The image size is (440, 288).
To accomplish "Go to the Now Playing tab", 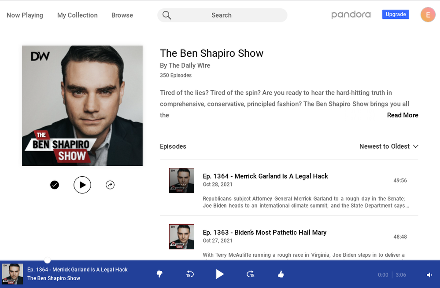I will click(x=25, y=15).
